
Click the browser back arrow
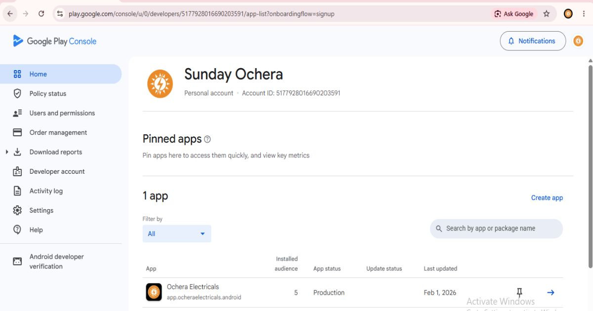tap(10, 14)
